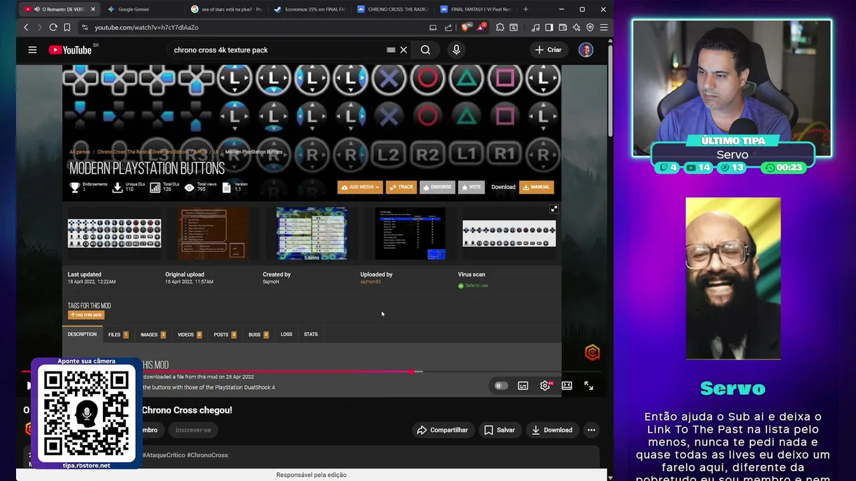
Task: Select the DESCRIPTION tab
Action: tap(82, 334)
